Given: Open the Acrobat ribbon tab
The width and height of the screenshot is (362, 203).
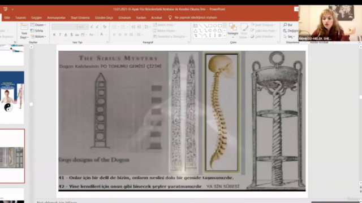Looking at the screenshot, I should point(157,17).
